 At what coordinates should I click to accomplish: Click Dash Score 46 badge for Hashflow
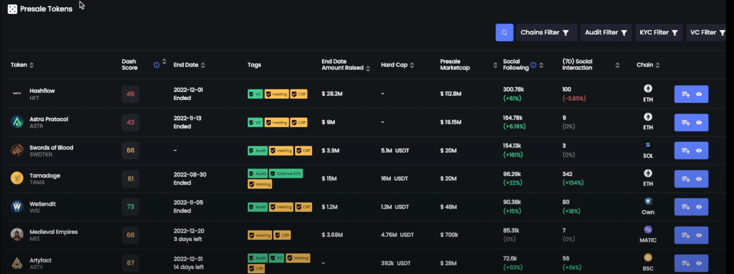click(130, 94)
